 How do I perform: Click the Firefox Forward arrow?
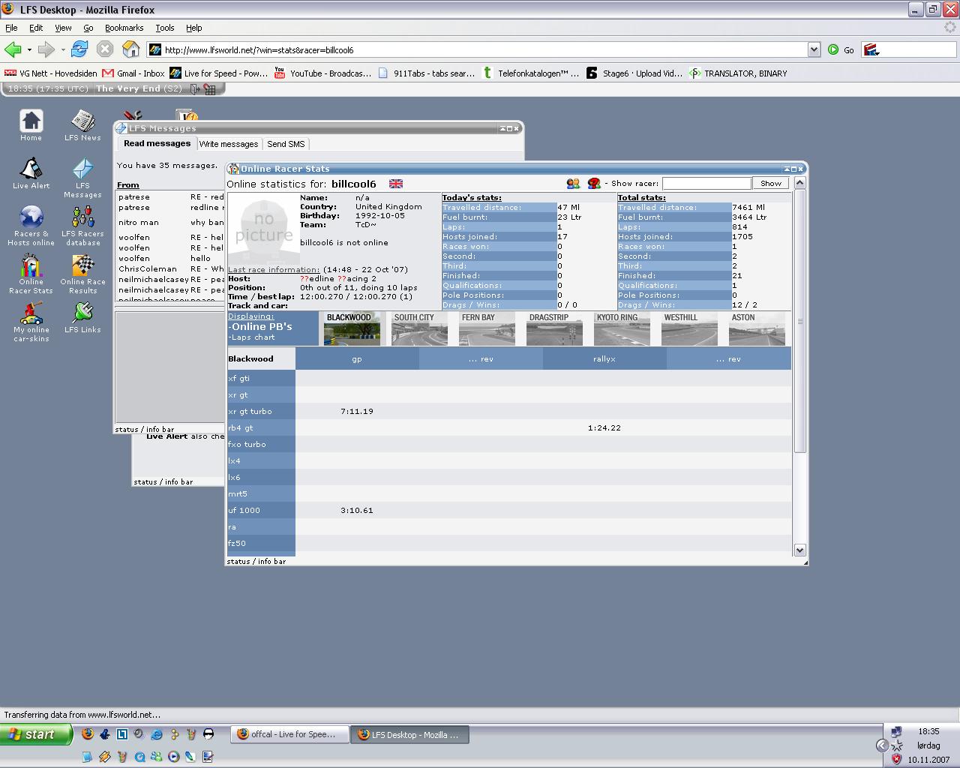pyautogui.click(x=46, y=49)
